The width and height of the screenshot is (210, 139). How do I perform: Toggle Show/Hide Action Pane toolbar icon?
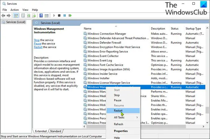pyautogui.click(x=46, y=16)
